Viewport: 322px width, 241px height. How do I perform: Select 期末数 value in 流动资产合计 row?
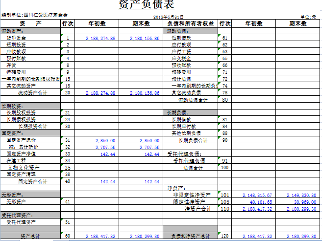coord(145,92)
